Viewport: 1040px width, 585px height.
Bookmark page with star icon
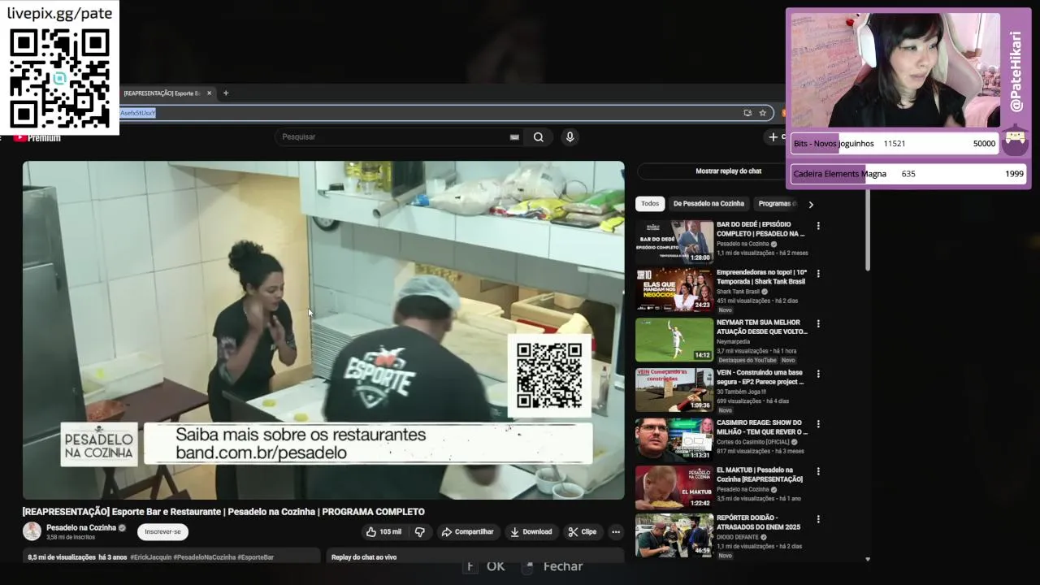(762, 113)
